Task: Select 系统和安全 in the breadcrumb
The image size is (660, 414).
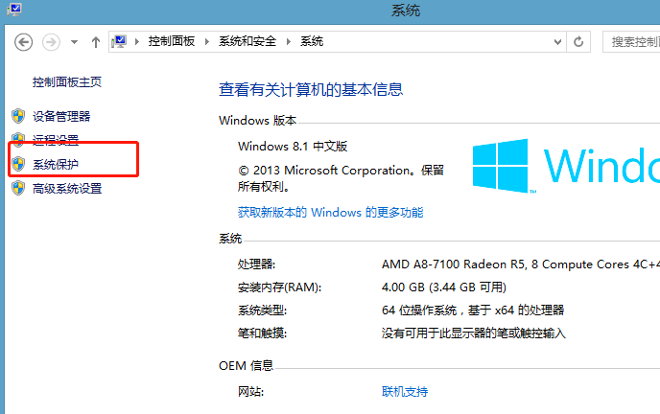Action: click(x=247, y=41)
